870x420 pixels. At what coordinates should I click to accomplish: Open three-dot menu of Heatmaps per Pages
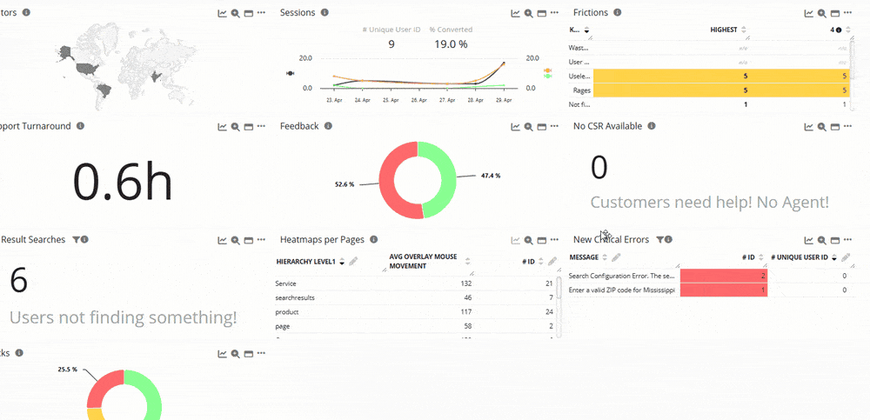coord(555,240)
